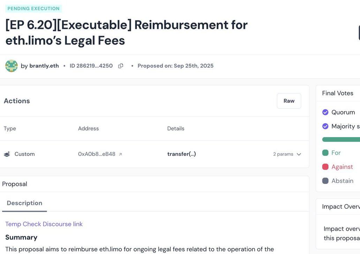Open the brantly.eth avatar image

pos(12,66)
